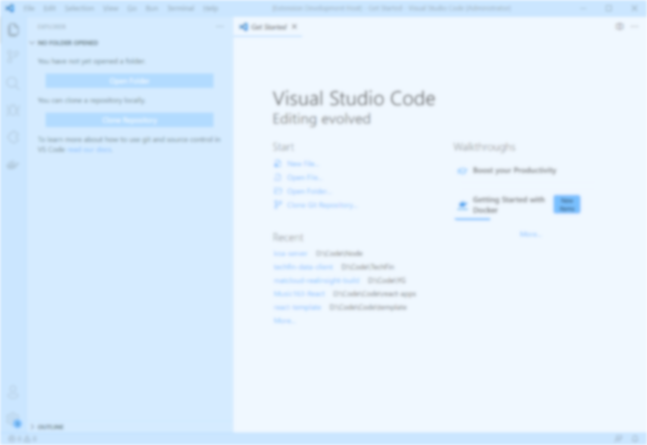Open the View menu

click(x=111, y=8)
